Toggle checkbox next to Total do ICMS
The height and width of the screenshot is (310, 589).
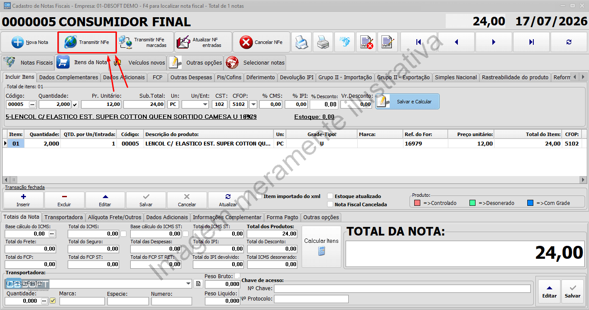point(123,234)
